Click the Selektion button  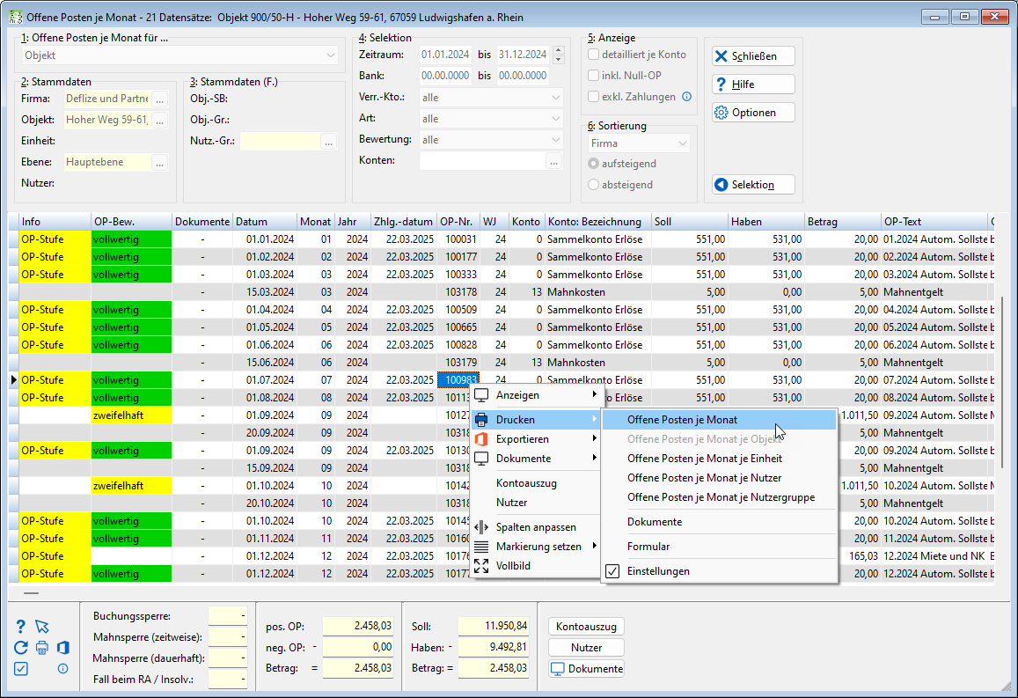pyautogui.click(x=753, y=184)
